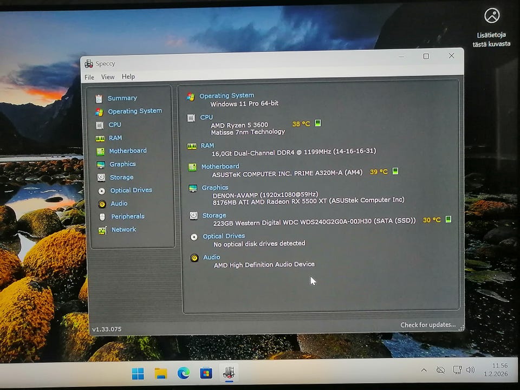Click the Graphics monitor icon in sidebar
The height and width of the screenshot is (390, 520).
coord(101,165)
